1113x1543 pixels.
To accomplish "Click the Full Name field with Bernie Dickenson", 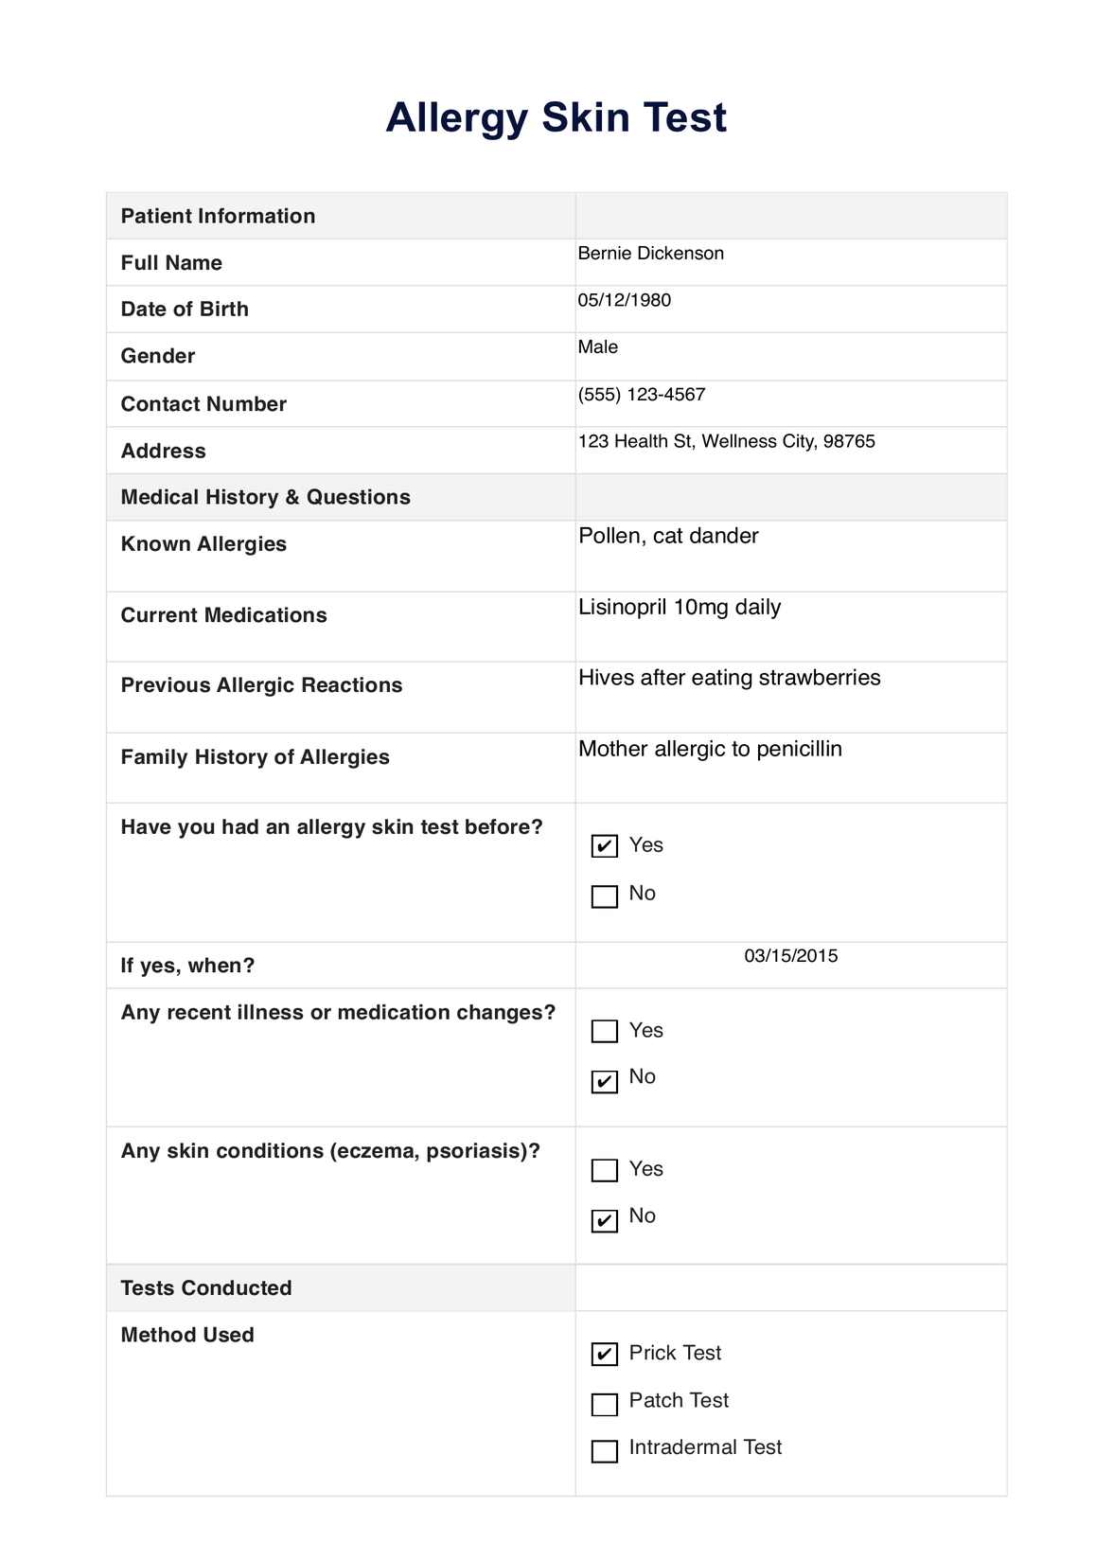I will coord(790,261).
